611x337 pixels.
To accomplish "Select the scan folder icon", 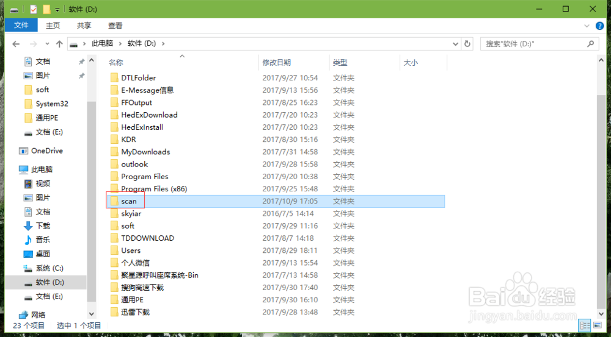I will pos(114,201).
